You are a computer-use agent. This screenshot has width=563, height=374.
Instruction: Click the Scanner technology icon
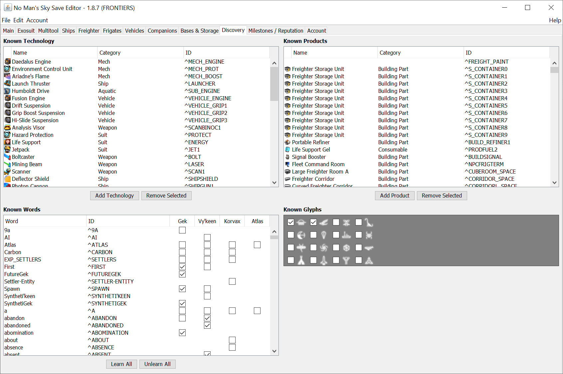(x=8, y=172)
